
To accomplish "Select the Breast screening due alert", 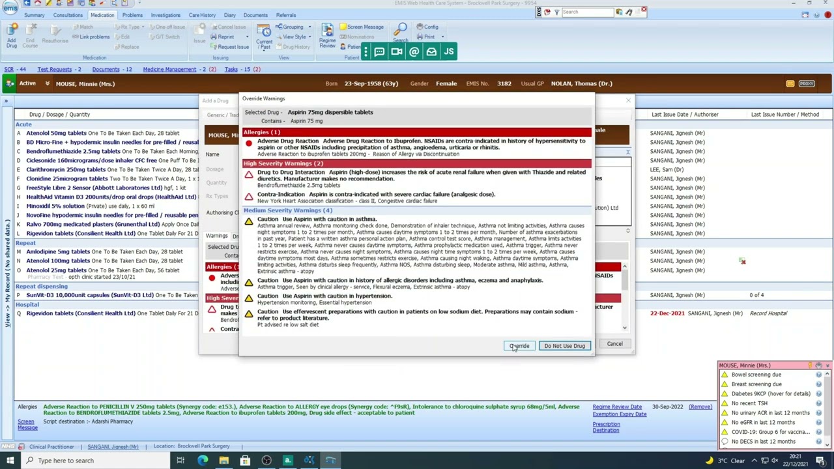I will 756,384.
